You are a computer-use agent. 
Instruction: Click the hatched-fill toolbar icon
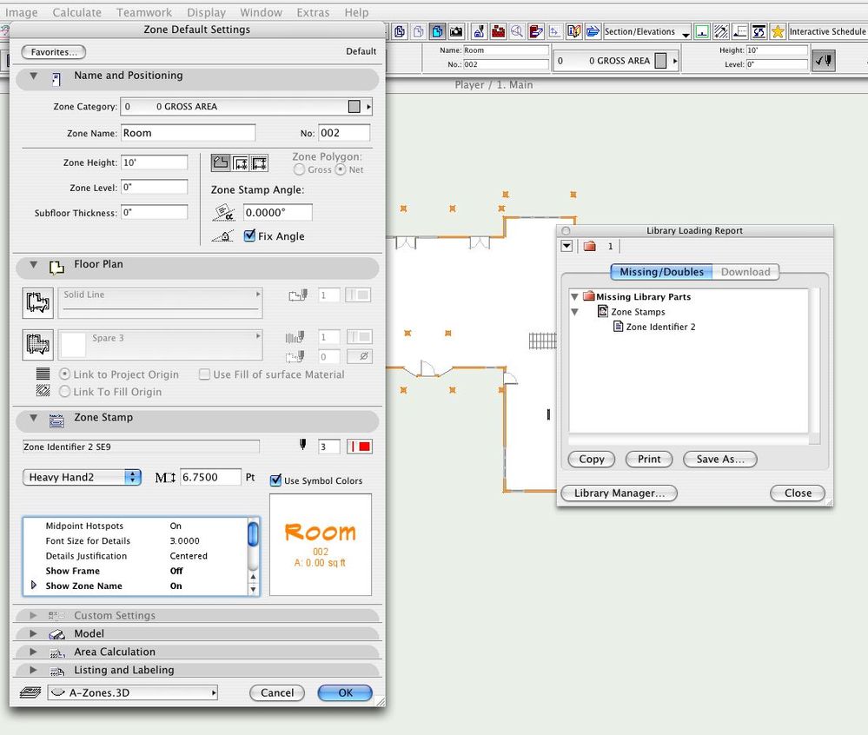click(x=721, y=31)
